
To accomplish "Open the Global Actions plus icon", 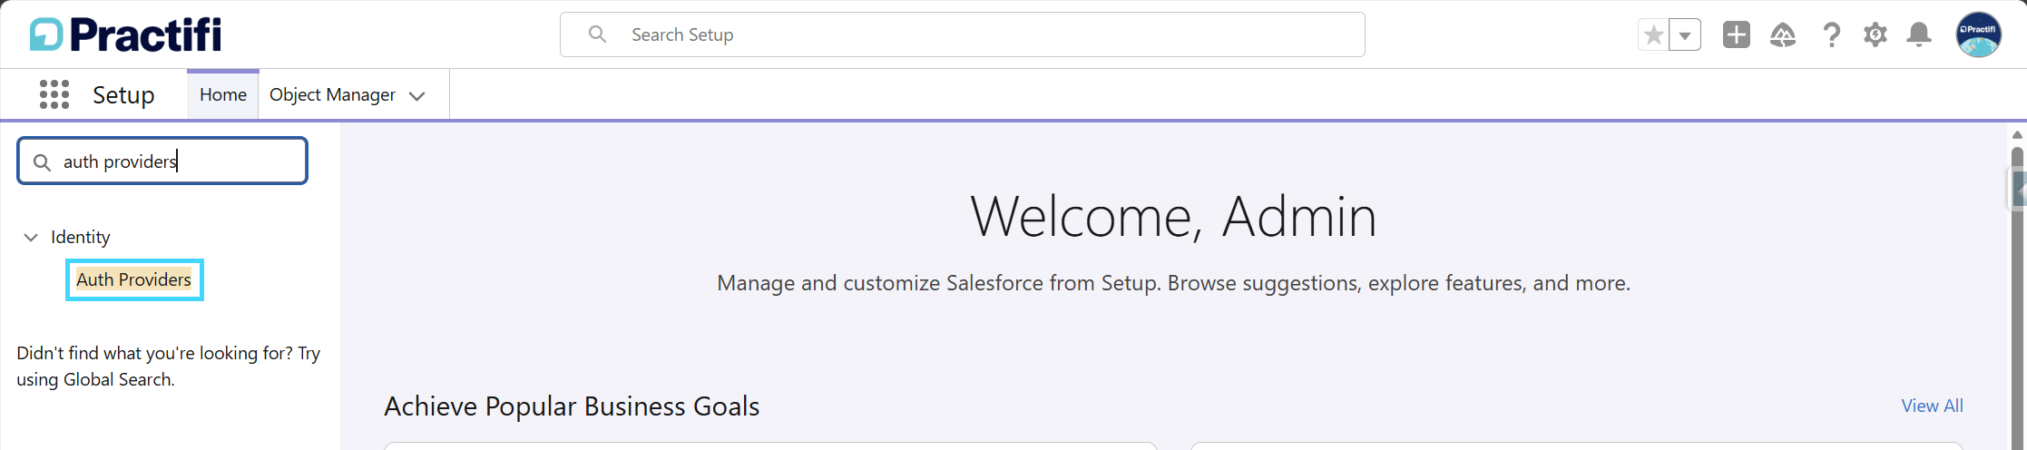I will tap(1736, 34).
